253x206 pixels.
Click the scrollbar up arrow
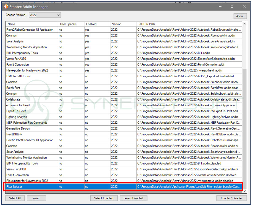click(244, 23)
